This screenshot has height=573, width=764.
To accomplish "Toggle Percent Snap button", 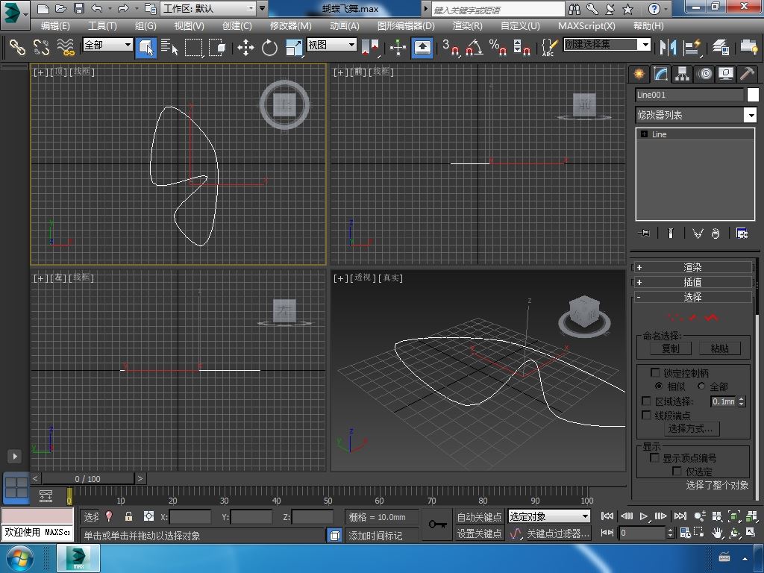I will click(x=498, y=47).
